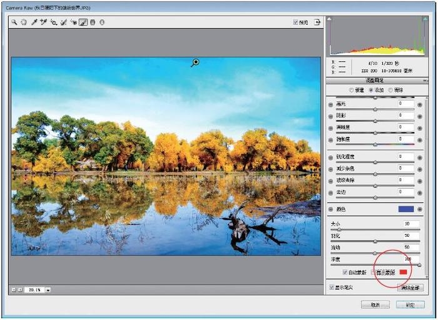Decrease 锐化程度 with its minus icon
This screenshot has height=320, width=438.
point(331,157)
